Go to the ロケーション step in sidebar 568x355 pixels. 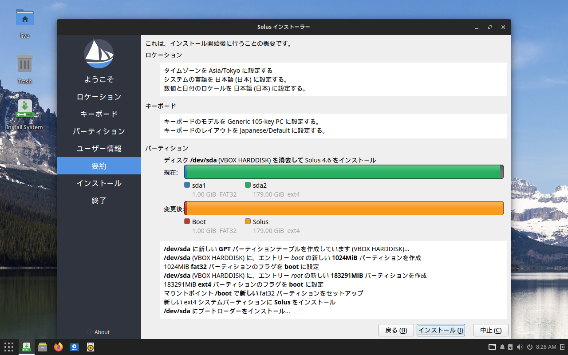99,97
